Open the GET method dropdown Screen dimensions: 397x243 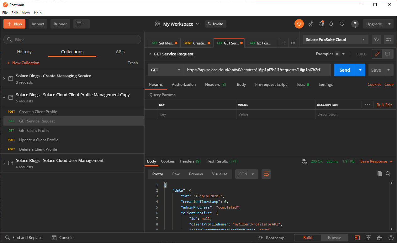click(x=166, y=70)
